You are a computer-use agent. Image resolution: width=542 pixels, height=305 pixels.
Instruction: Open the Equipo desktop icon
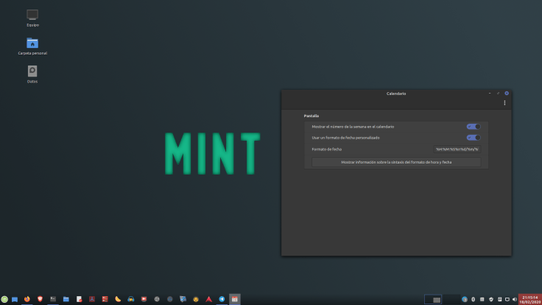tap(32, 15)
